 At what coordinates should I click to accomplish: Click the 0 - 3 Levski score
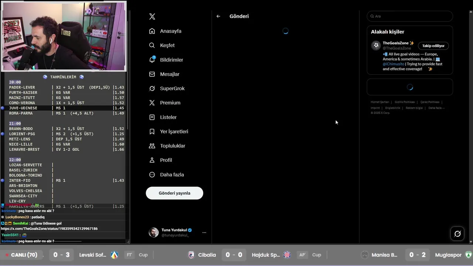tap(61, 255)
